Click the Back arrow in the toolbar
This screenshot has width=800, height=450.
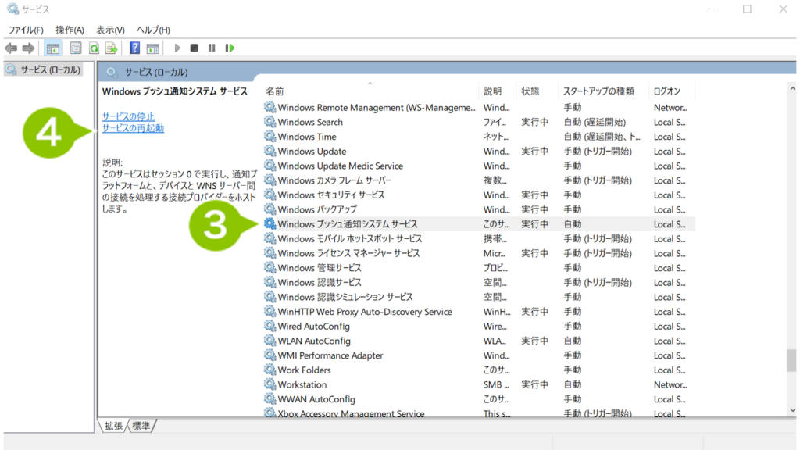tap(11, 48)
